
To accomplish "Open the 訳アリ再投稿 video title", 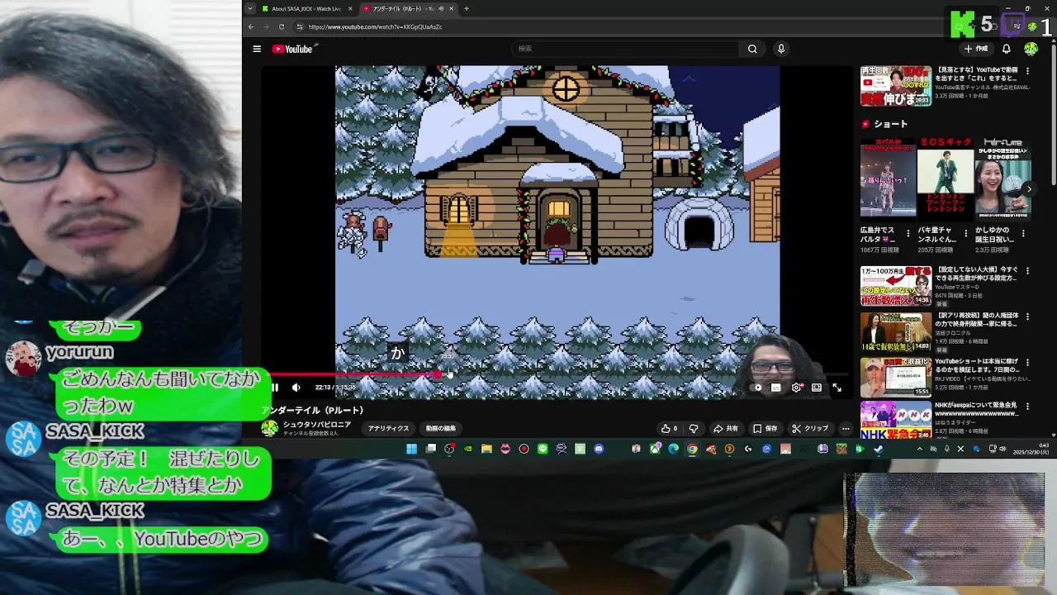I will tap(976, 320).
